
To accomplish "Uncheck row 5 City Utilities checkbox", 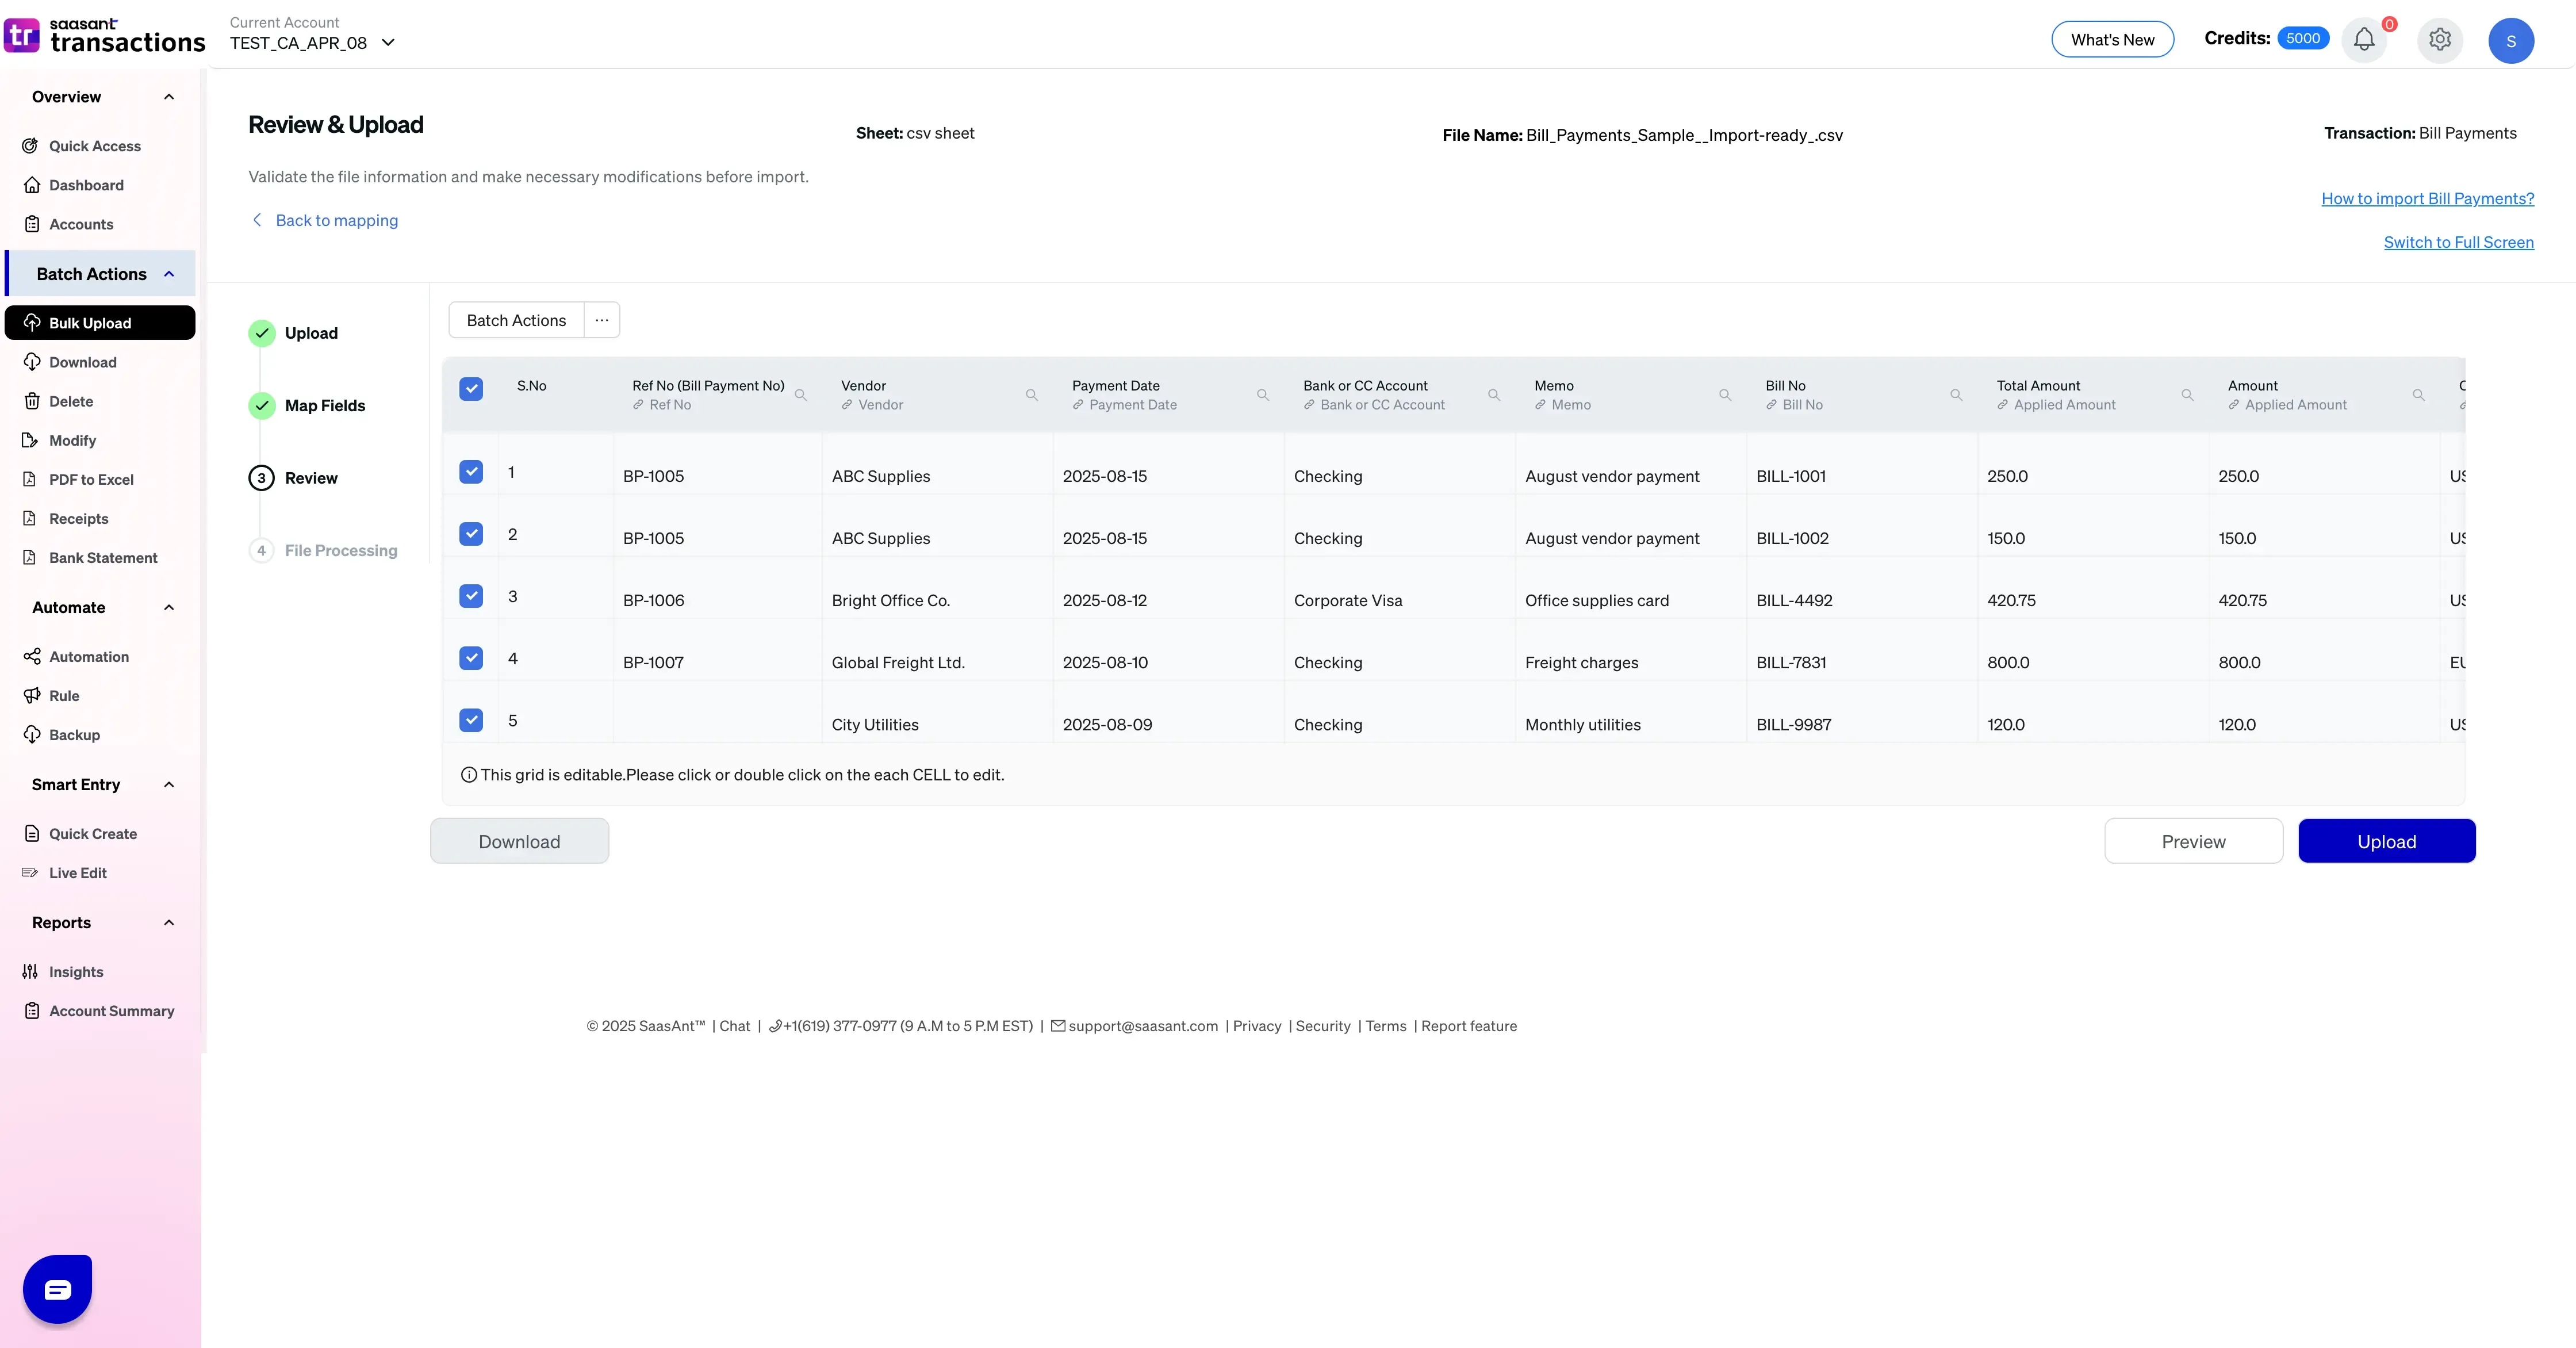I will (471, 719).
